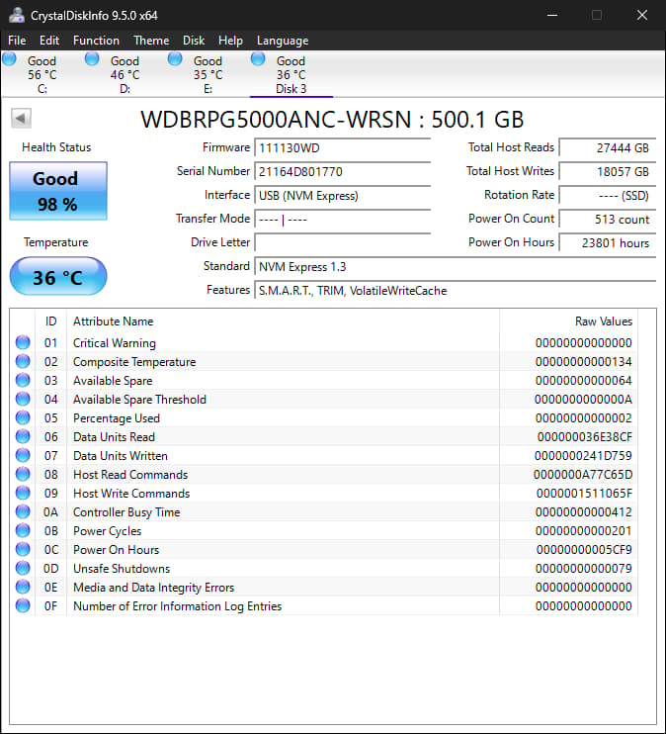Select the Power Cycles attribute name
Image resolution: width=666 pixels, height=734 pixels.
tap(107, 531)
